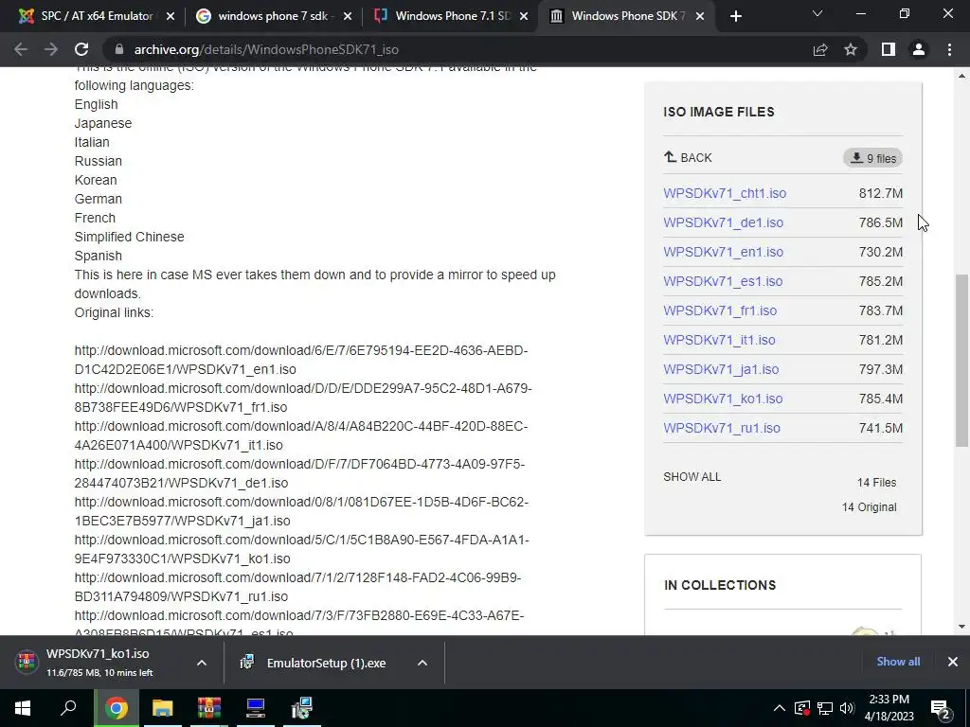The height and width of the screenshot is (727, 970).
Task: Show hidden system tray icons
Action: (780, 708)
